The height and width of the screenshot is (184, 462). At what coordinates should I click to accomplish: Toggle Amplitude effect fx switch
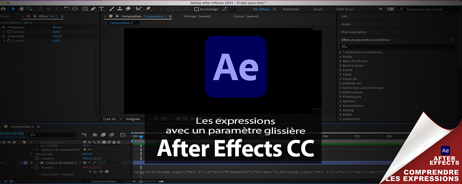coord(3,36)
